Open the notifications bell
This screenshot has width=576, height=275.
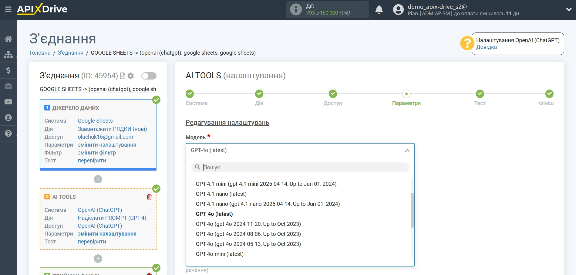pos(379,10)
